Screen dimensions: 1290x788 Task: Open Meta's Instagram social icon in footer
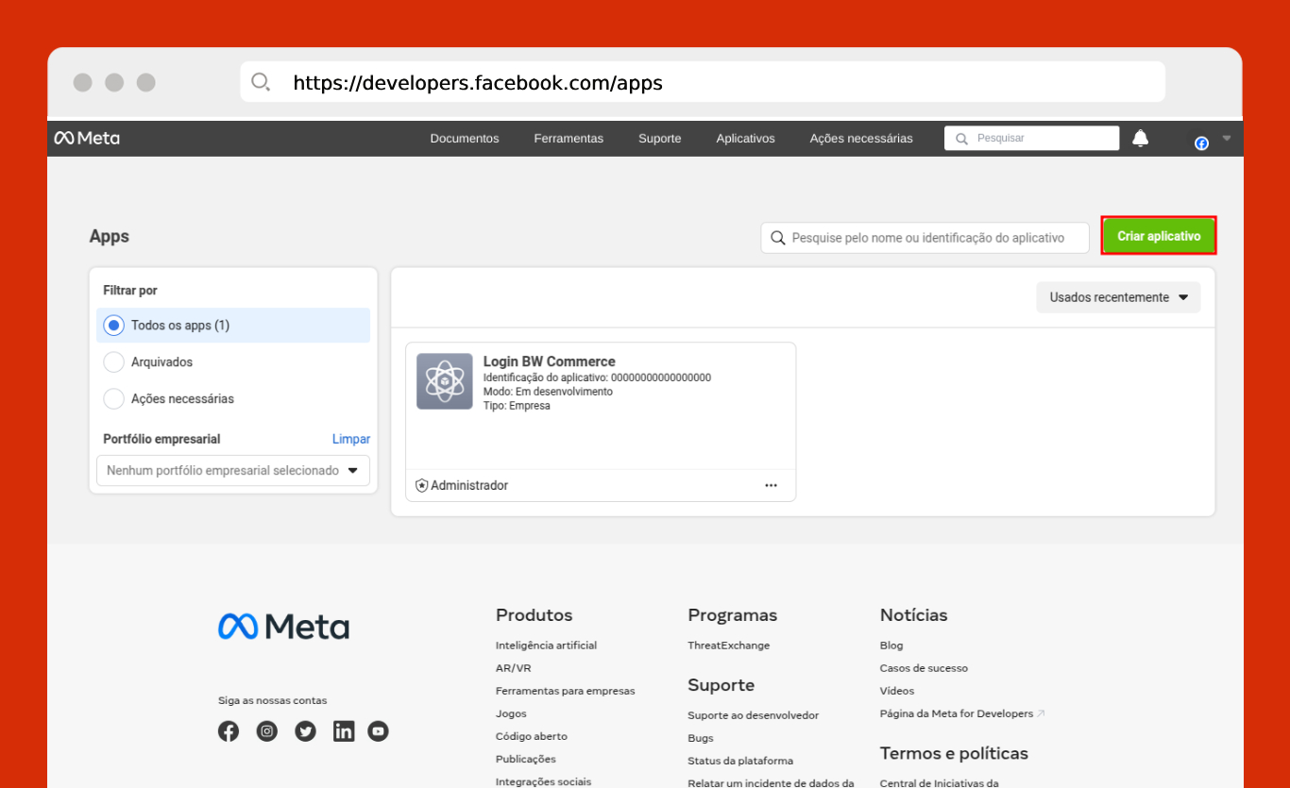click(x=267, y=731)
